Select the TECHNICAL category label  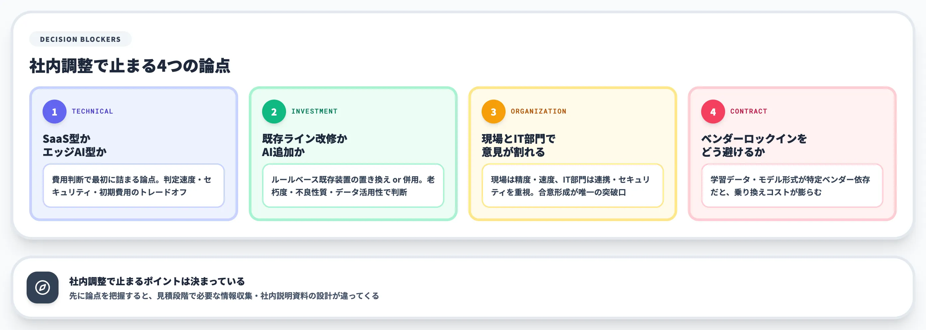coord(92,112)
